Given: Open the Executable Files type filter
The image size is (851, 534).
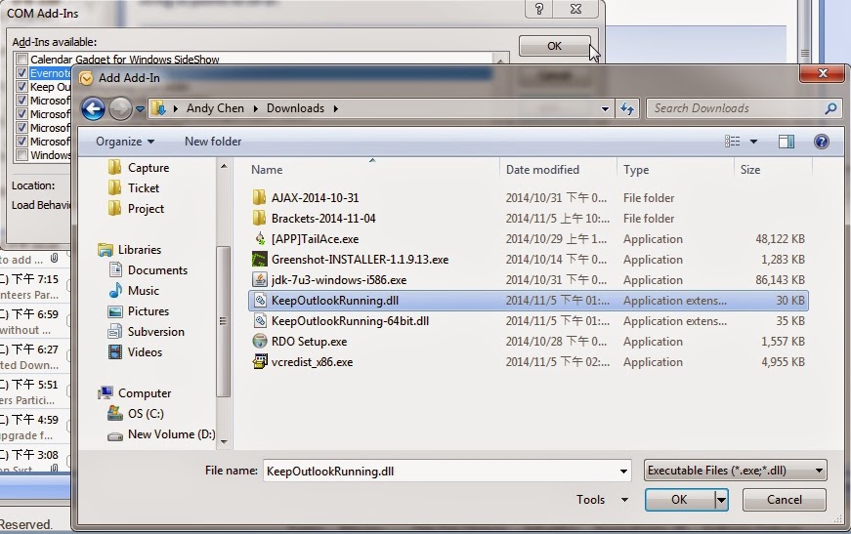Looking at the screenshot, I should (736, 471).
